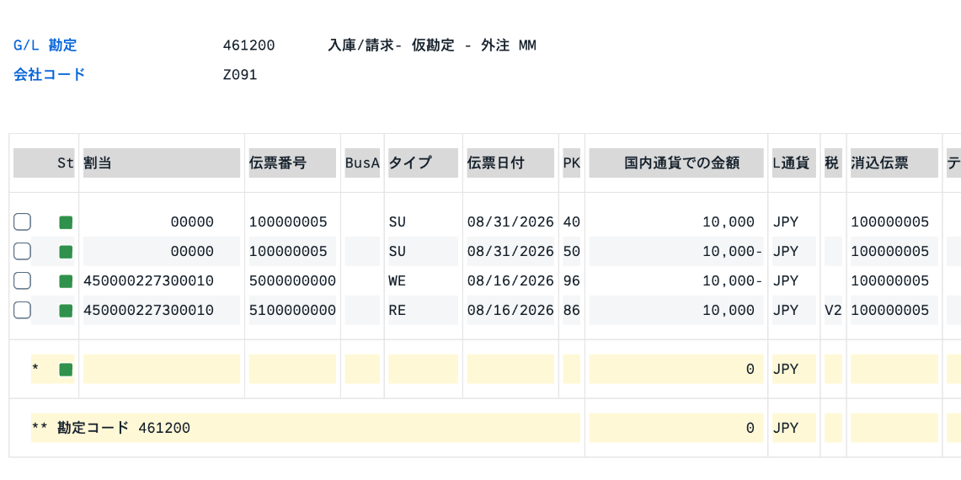Click subtotal amount 0 in asterisk row
This screenshot has height=480, width=961.
click(x=750, y=369)
